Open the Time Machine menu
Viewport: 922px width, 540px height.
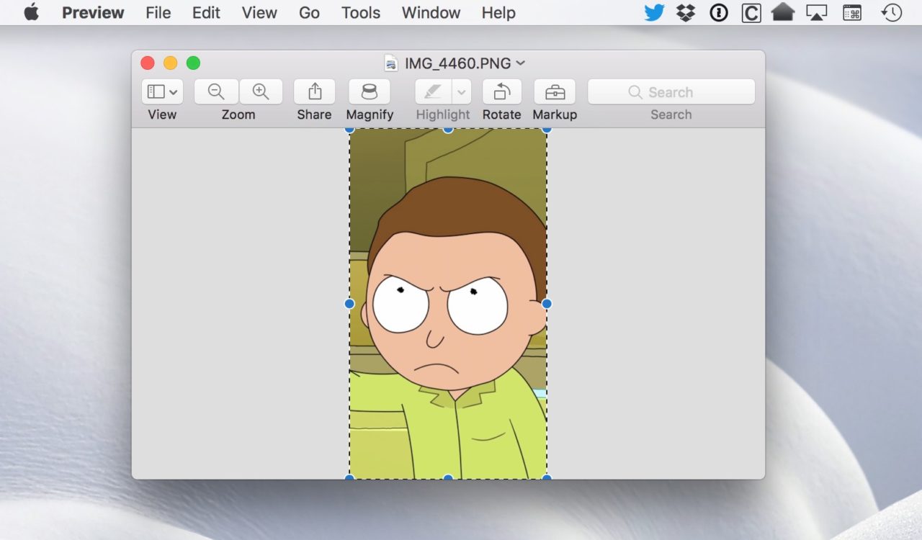pyautogui.click(x=892, y=12)
